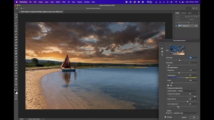Viewport: 214px width, 120px height.
Task: Open the Select menu
Action: pos(58,2)
